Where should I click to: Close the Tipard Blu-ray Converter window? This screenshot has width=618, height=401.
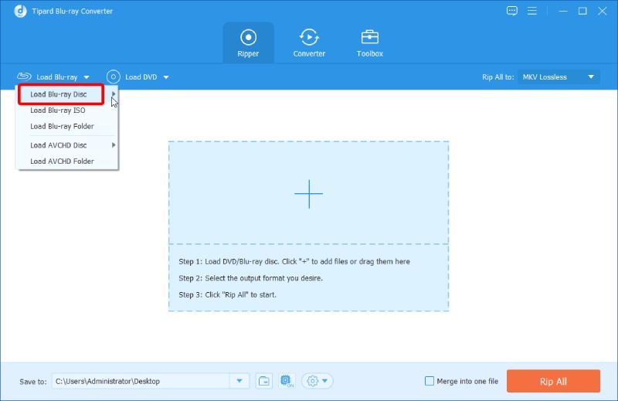pos(603,11)
